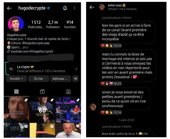The image size is (170, 139).
Task: Switch to the grid posts tab
Action: click(17, 92)
